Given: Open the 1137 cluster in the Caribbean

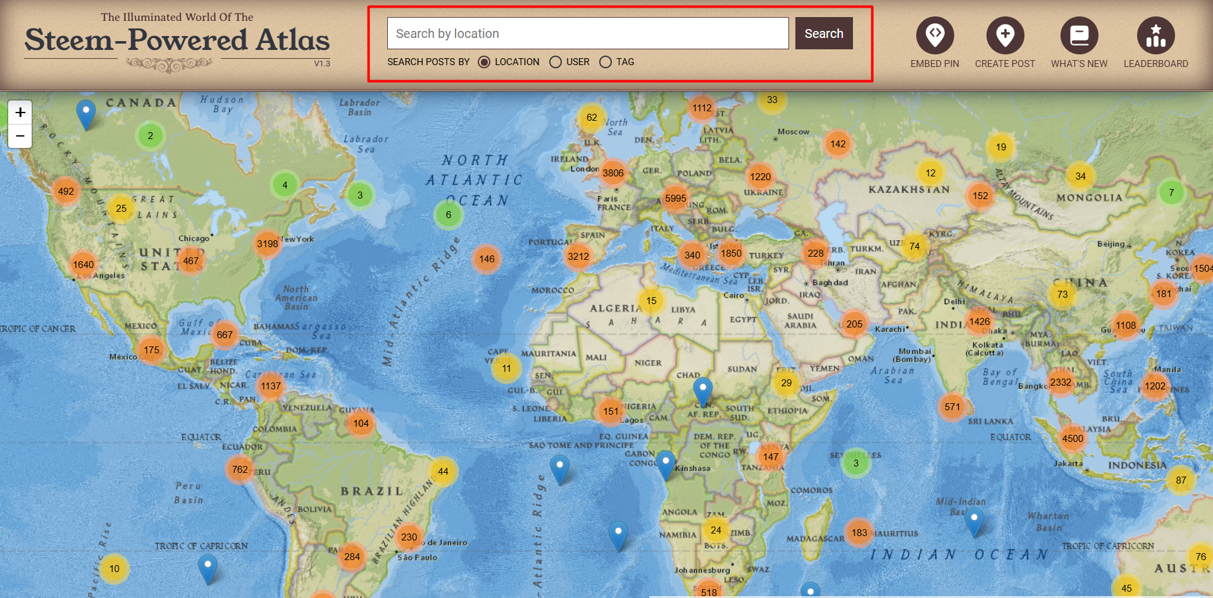Looking at the screenshot, I should point(271,386).
